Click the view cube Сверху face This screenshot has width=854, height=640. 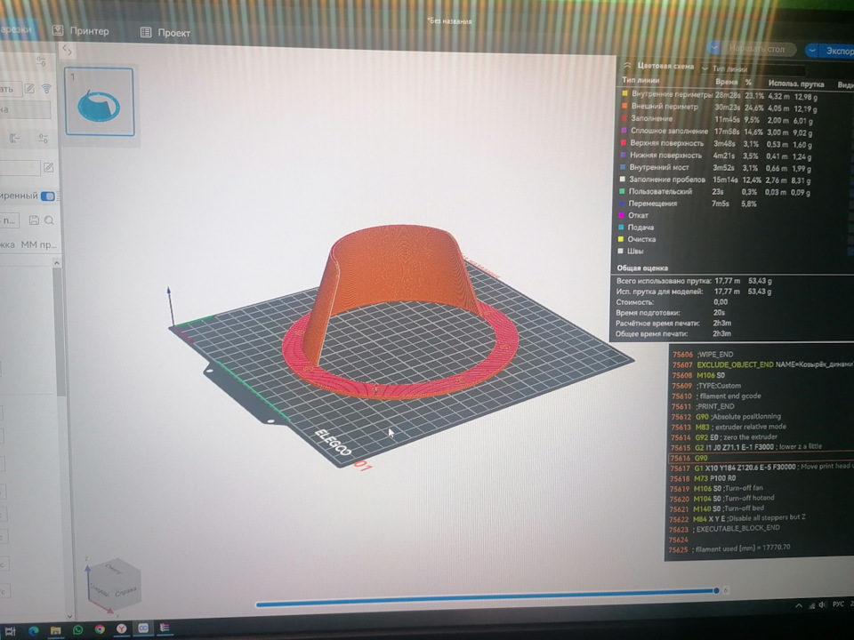click(x=114, y=568)
